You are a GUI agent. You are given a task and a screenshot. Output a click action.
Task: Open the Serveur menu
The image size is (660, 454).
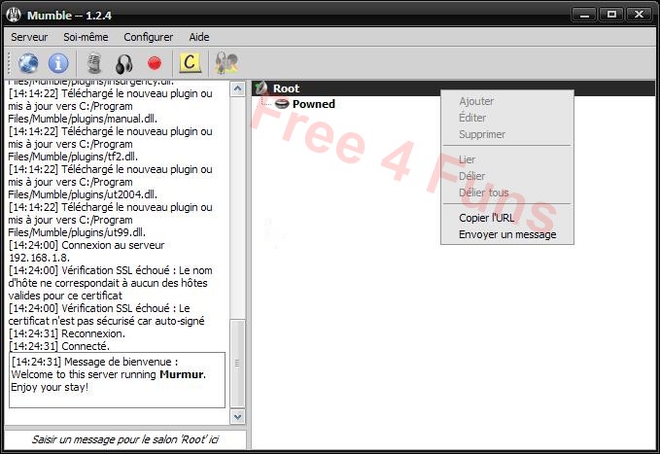click(29, 37)
